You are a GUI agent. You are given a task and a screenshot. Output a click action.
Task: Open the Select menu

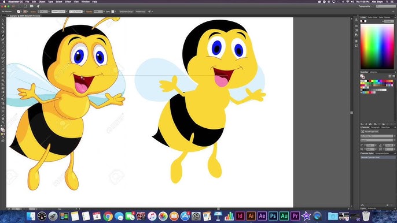(x=59, y=2)
